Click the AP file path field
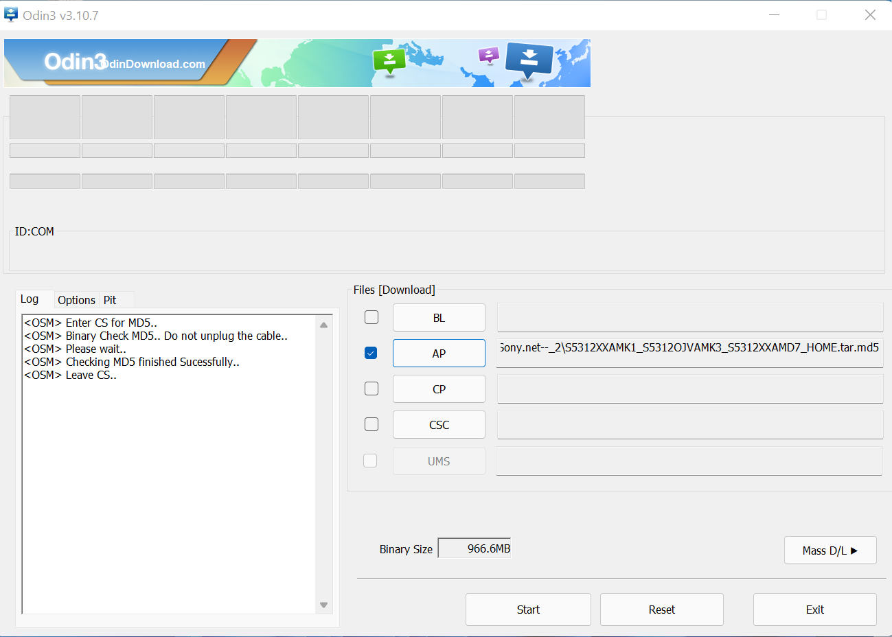Viewport: 892px width, 637px height. click(x=689, y=353)
